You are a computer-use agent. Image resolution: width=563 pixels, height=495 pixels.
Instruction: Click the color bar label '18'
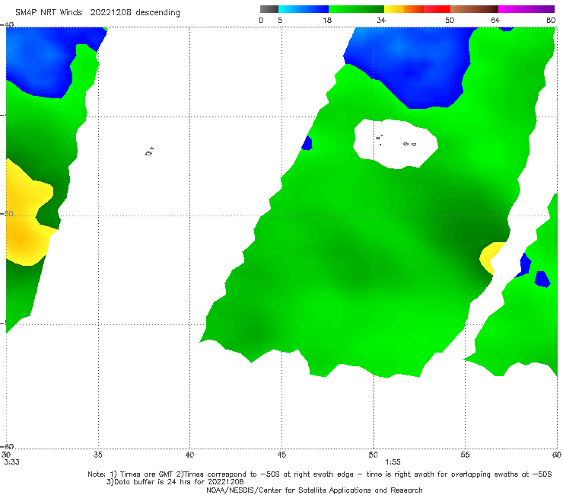click(327, 20)
